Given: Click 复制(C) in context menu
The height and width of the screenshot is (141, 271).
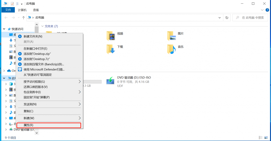Looking at the screenshot, I should tap(49, 111).
